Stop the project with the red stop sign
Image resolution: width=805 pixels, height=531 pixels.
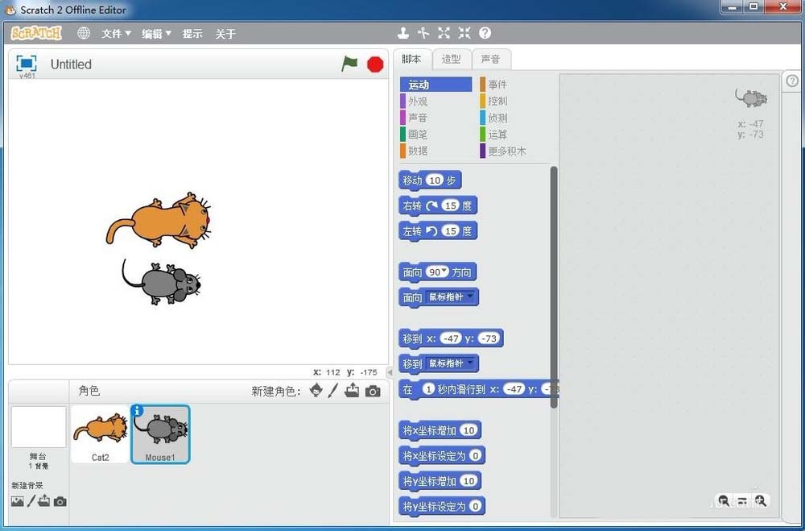[x=374, y=64]
